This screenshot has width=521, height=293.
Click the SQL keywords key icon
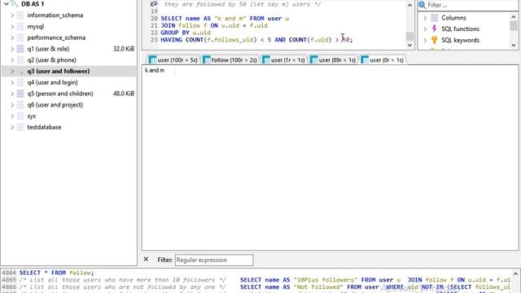tap(434, 40)
